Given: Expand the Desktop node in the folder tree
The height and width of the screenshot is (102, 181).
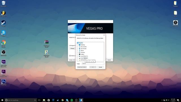Looking at the screenshot, I should [78, 45].
